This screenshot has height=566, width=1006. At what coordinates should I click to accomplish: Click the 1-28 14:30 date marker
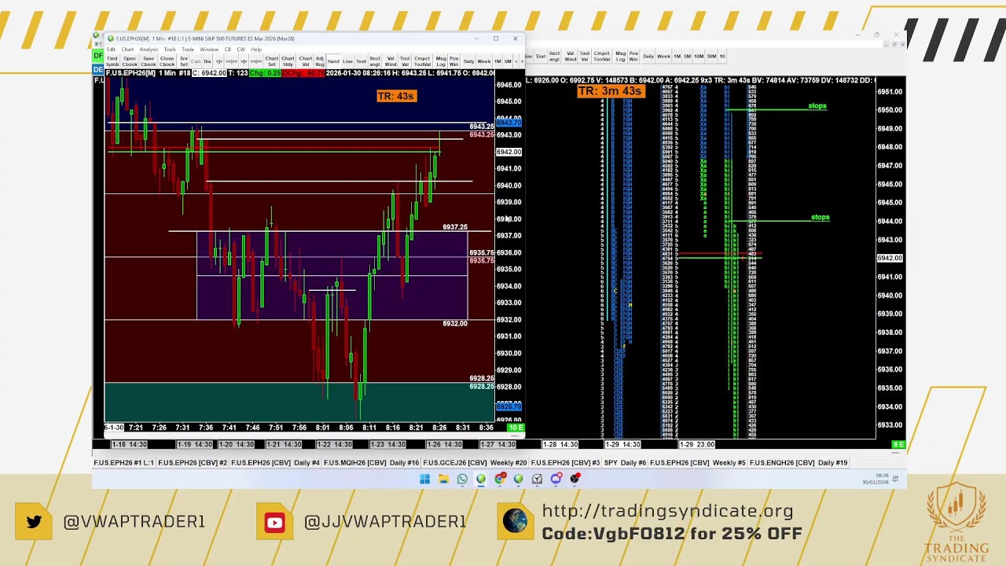(x=560, y=444)
